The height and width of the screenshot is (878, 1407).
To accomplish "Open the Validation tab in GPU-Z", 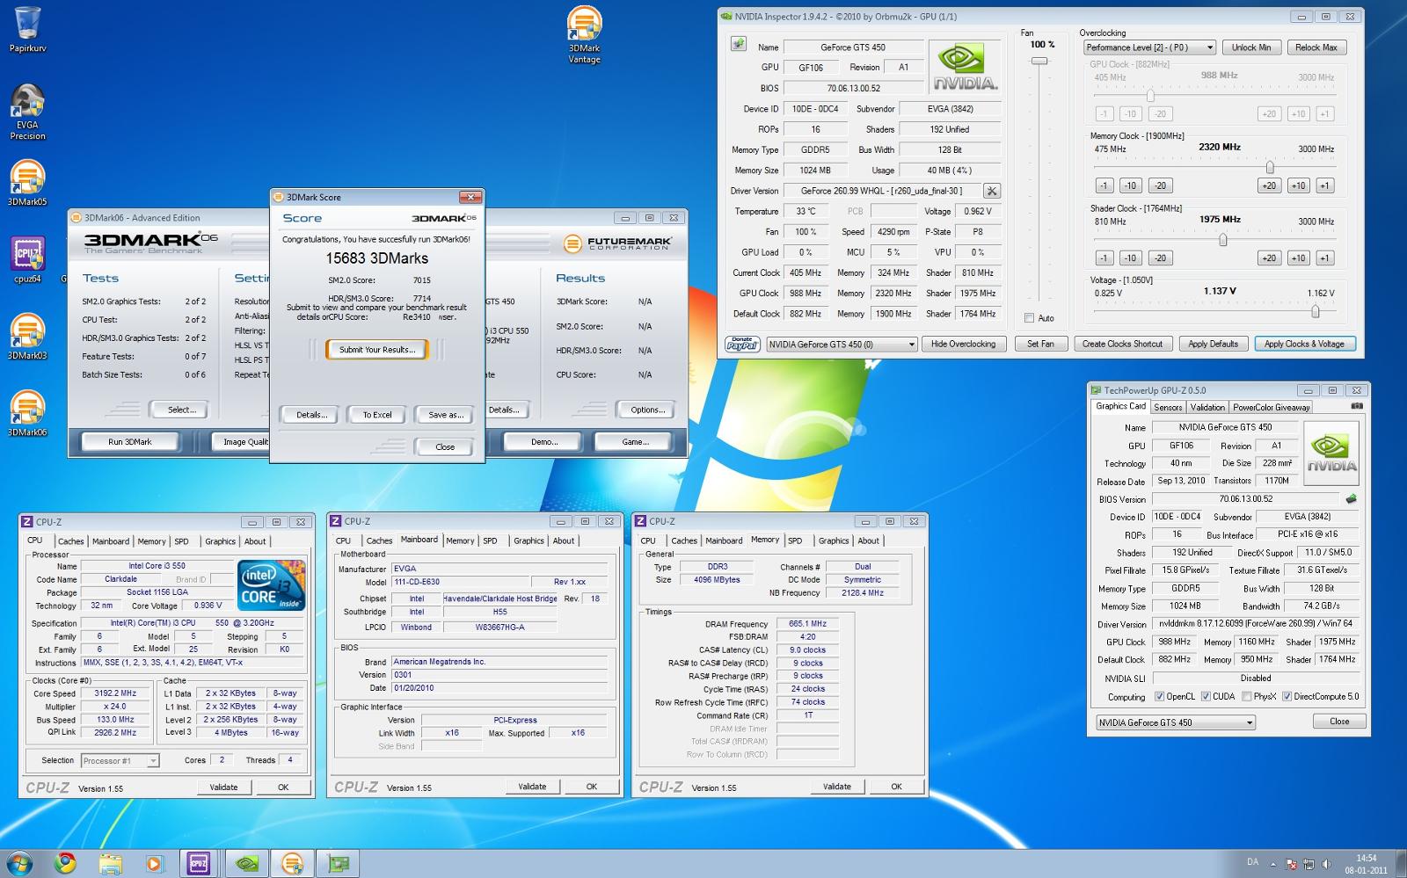I will tap(1207, 407).
